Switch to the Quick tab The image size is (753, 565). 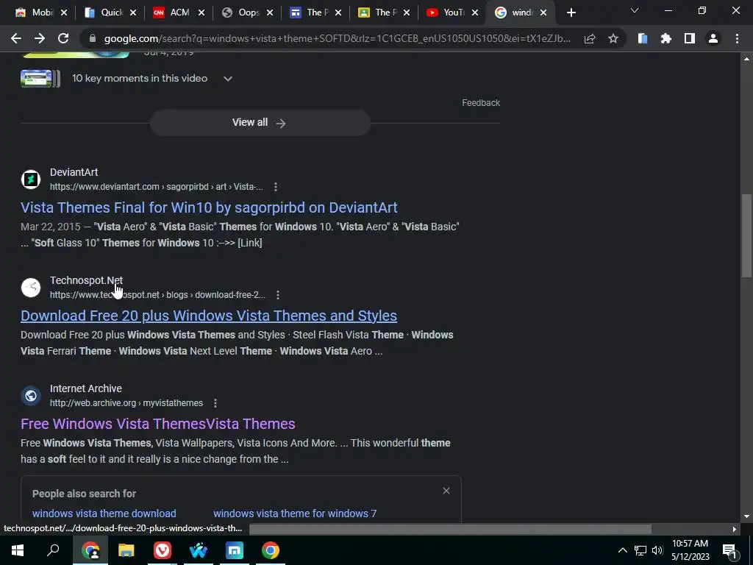click(112, 13)
